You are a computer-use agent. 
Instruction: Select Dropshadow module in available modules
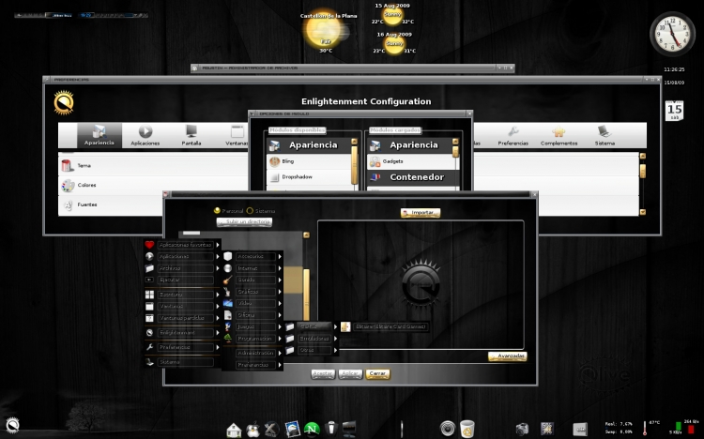coord(309,177)
